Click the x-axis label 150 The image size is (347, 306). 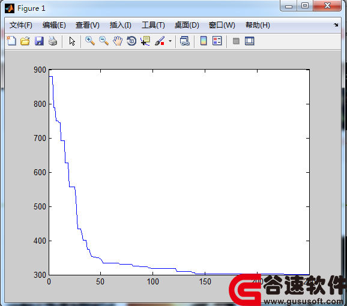pyautogui.click(x=205, y=281)
